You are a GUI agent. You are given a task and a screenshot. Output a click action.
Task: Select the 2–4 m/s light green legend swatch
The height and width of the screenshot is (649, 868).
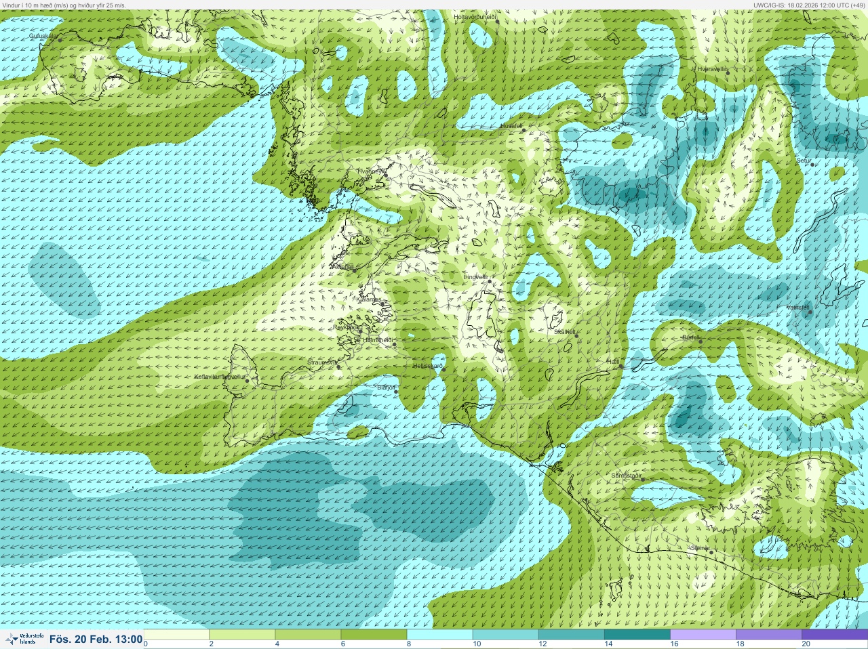coord(242,635)
